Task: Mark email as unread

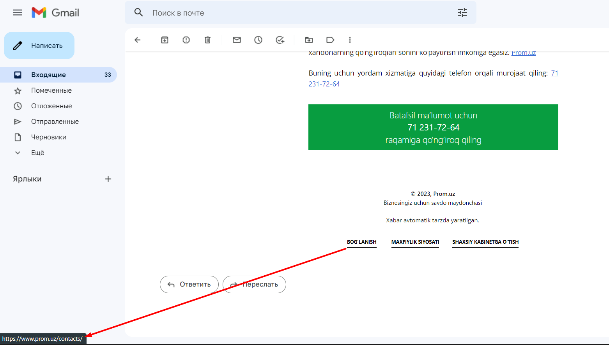Action: click(237, 40)
